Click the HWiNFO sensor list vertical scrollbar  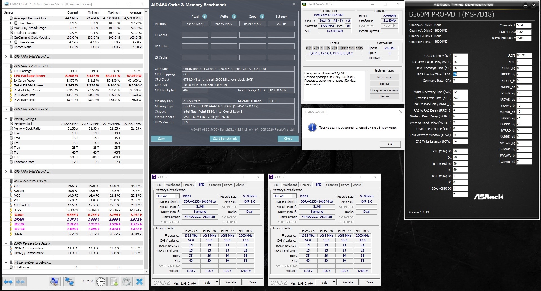tap(146, 142)
